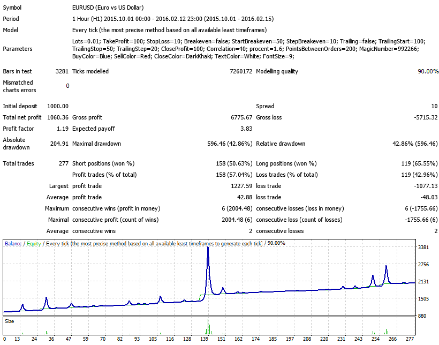The image size is (439, 345).
Task: Click the Equity legend label on chart
Action: point(34,244)
